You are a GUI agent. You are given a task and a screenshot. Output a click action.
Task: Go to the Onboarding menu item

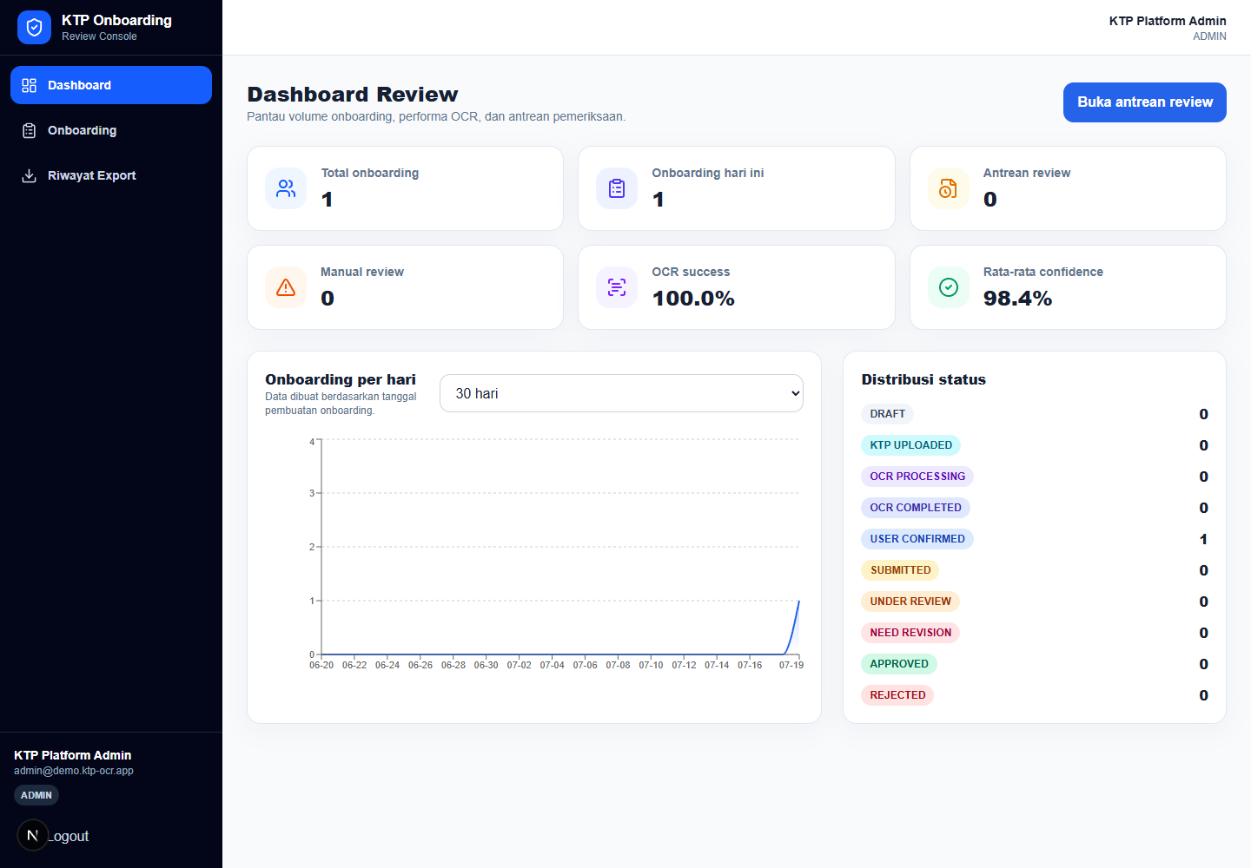tap(111, 130)
